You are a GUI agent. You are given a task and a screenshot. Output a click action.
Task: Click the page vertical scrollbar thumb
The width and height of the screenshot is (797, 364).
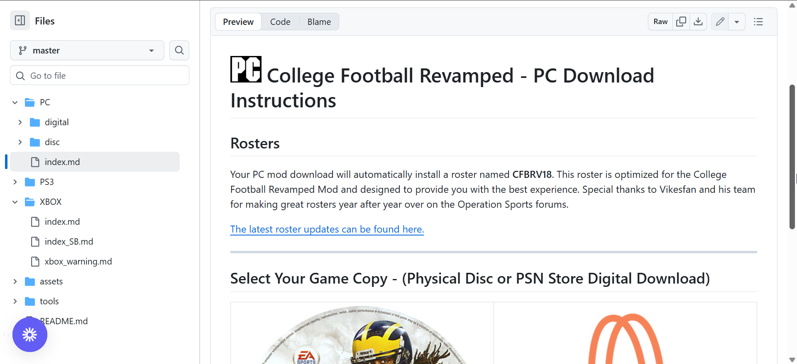[792, 157]
